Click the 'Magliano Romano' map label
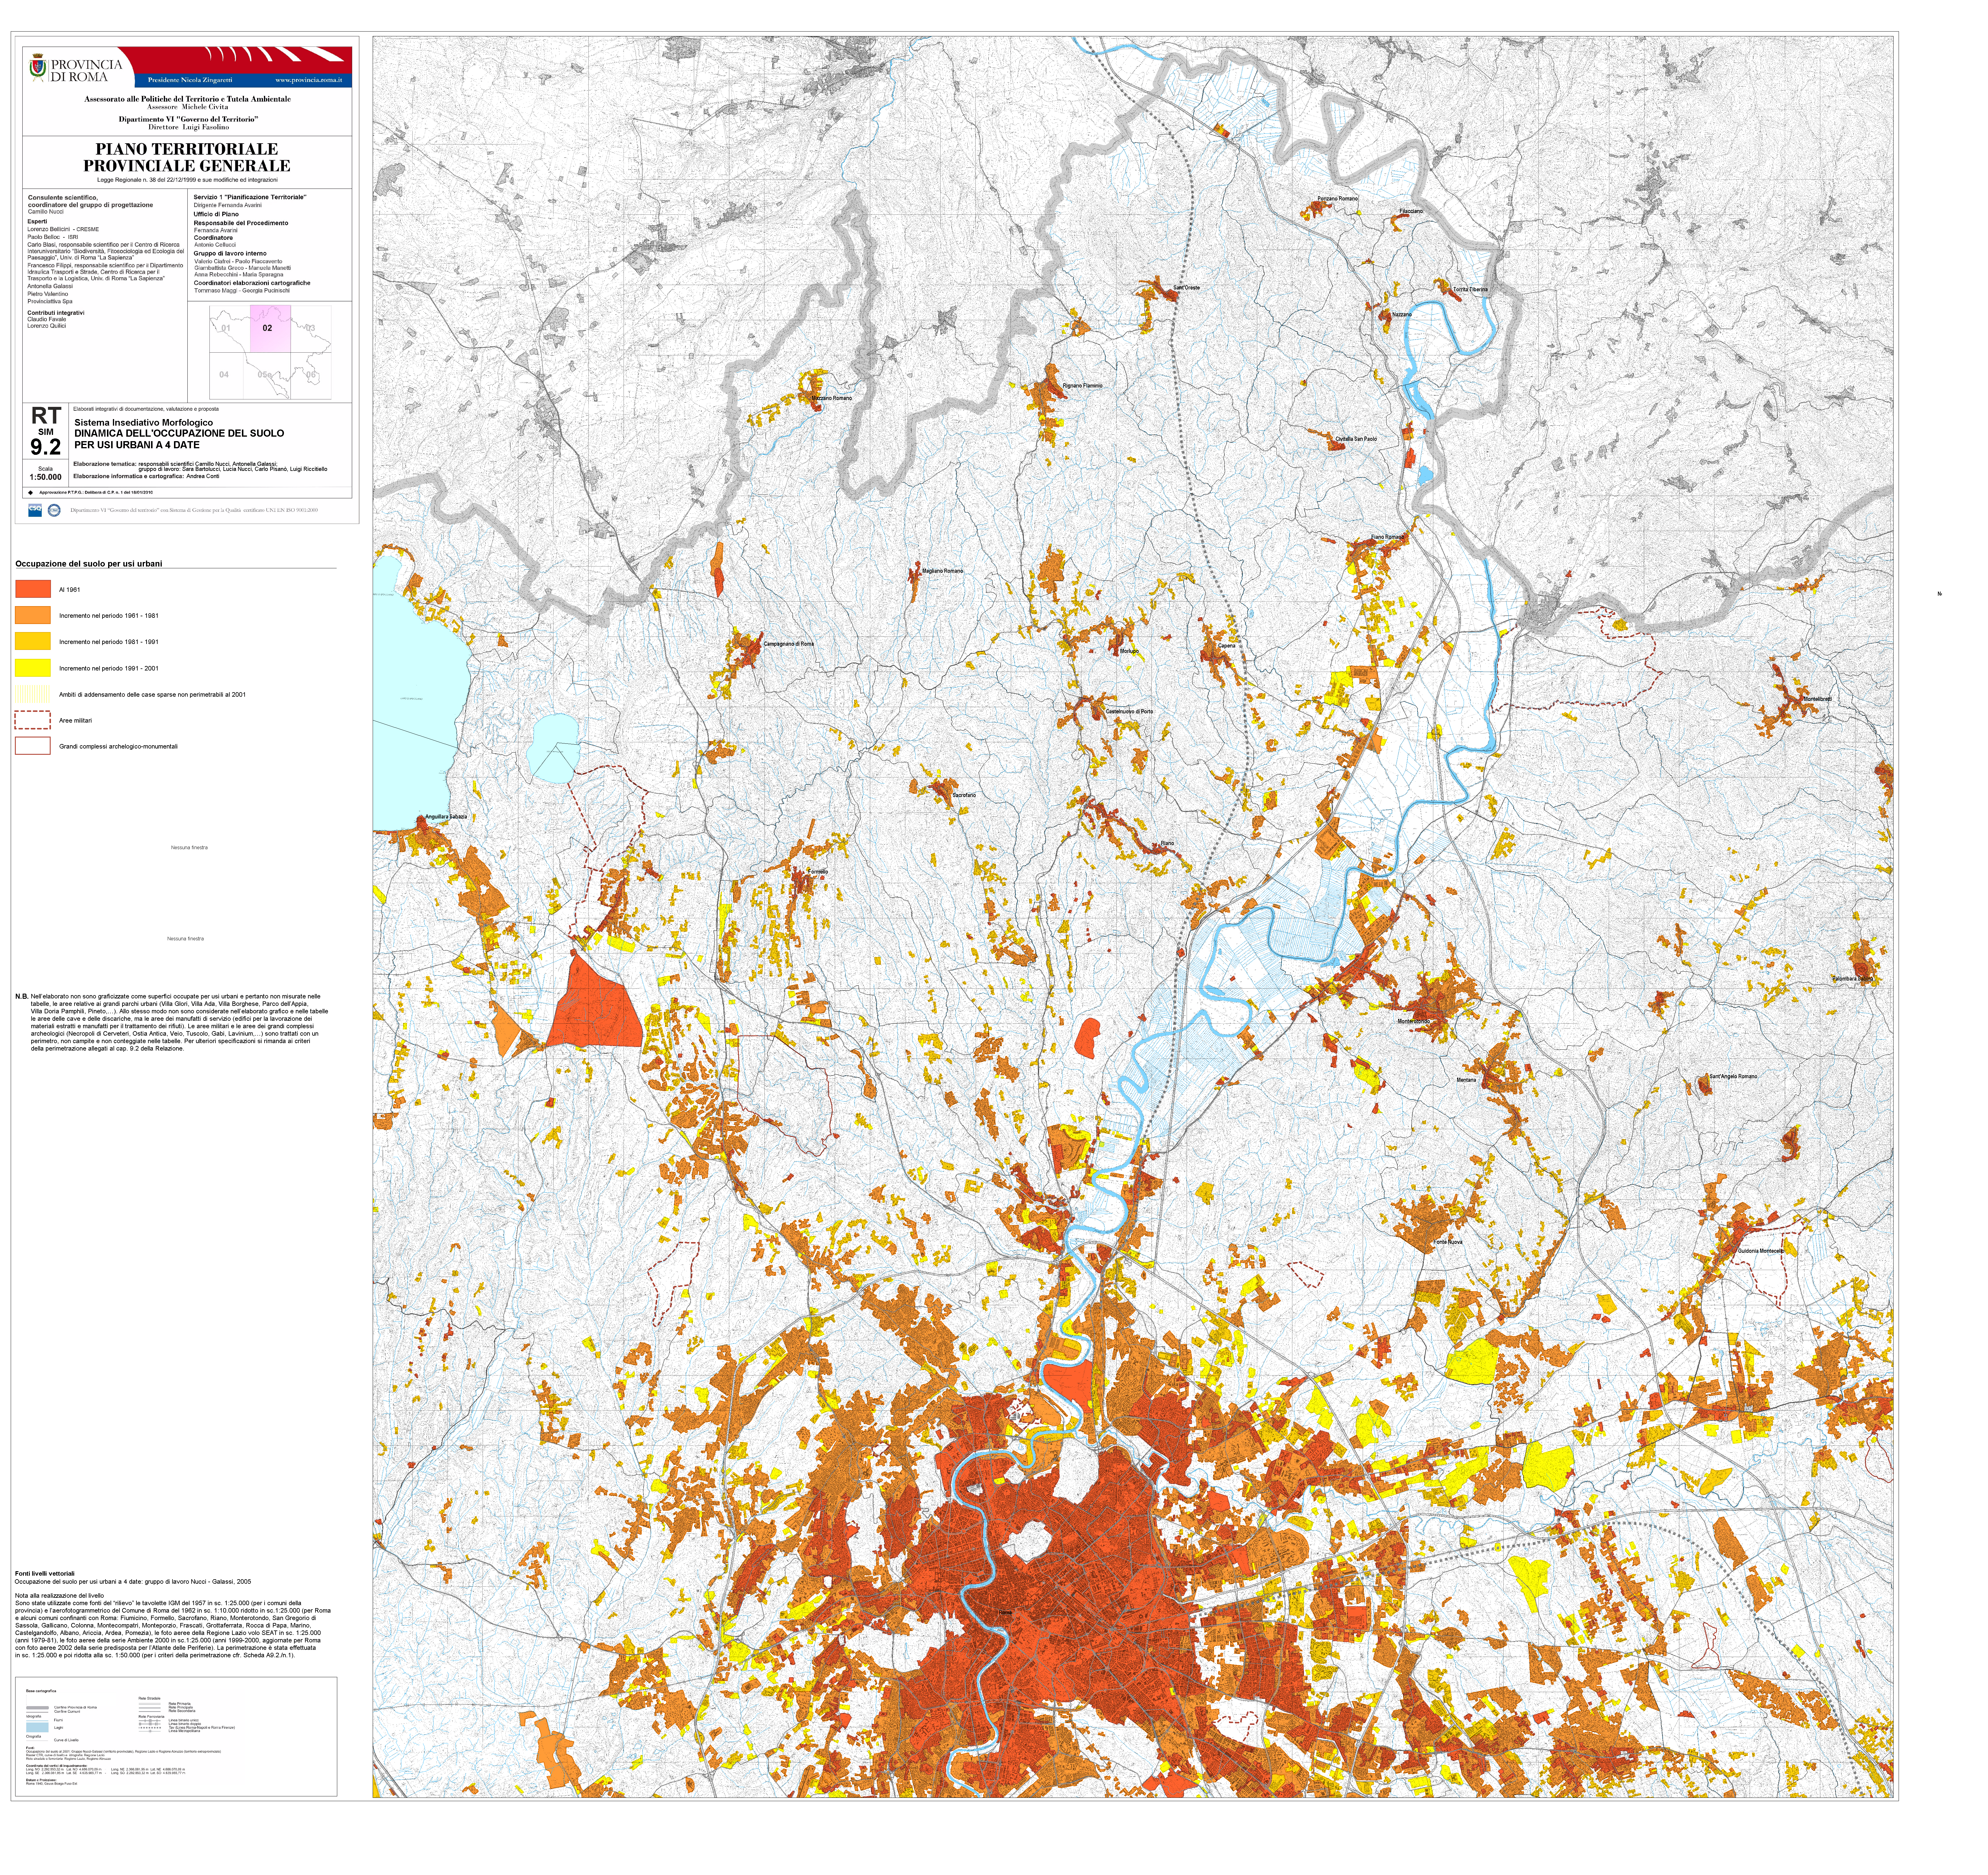Image resolution: width=1988 pixels, height=1875 pixels. click(x=943, y=571)
